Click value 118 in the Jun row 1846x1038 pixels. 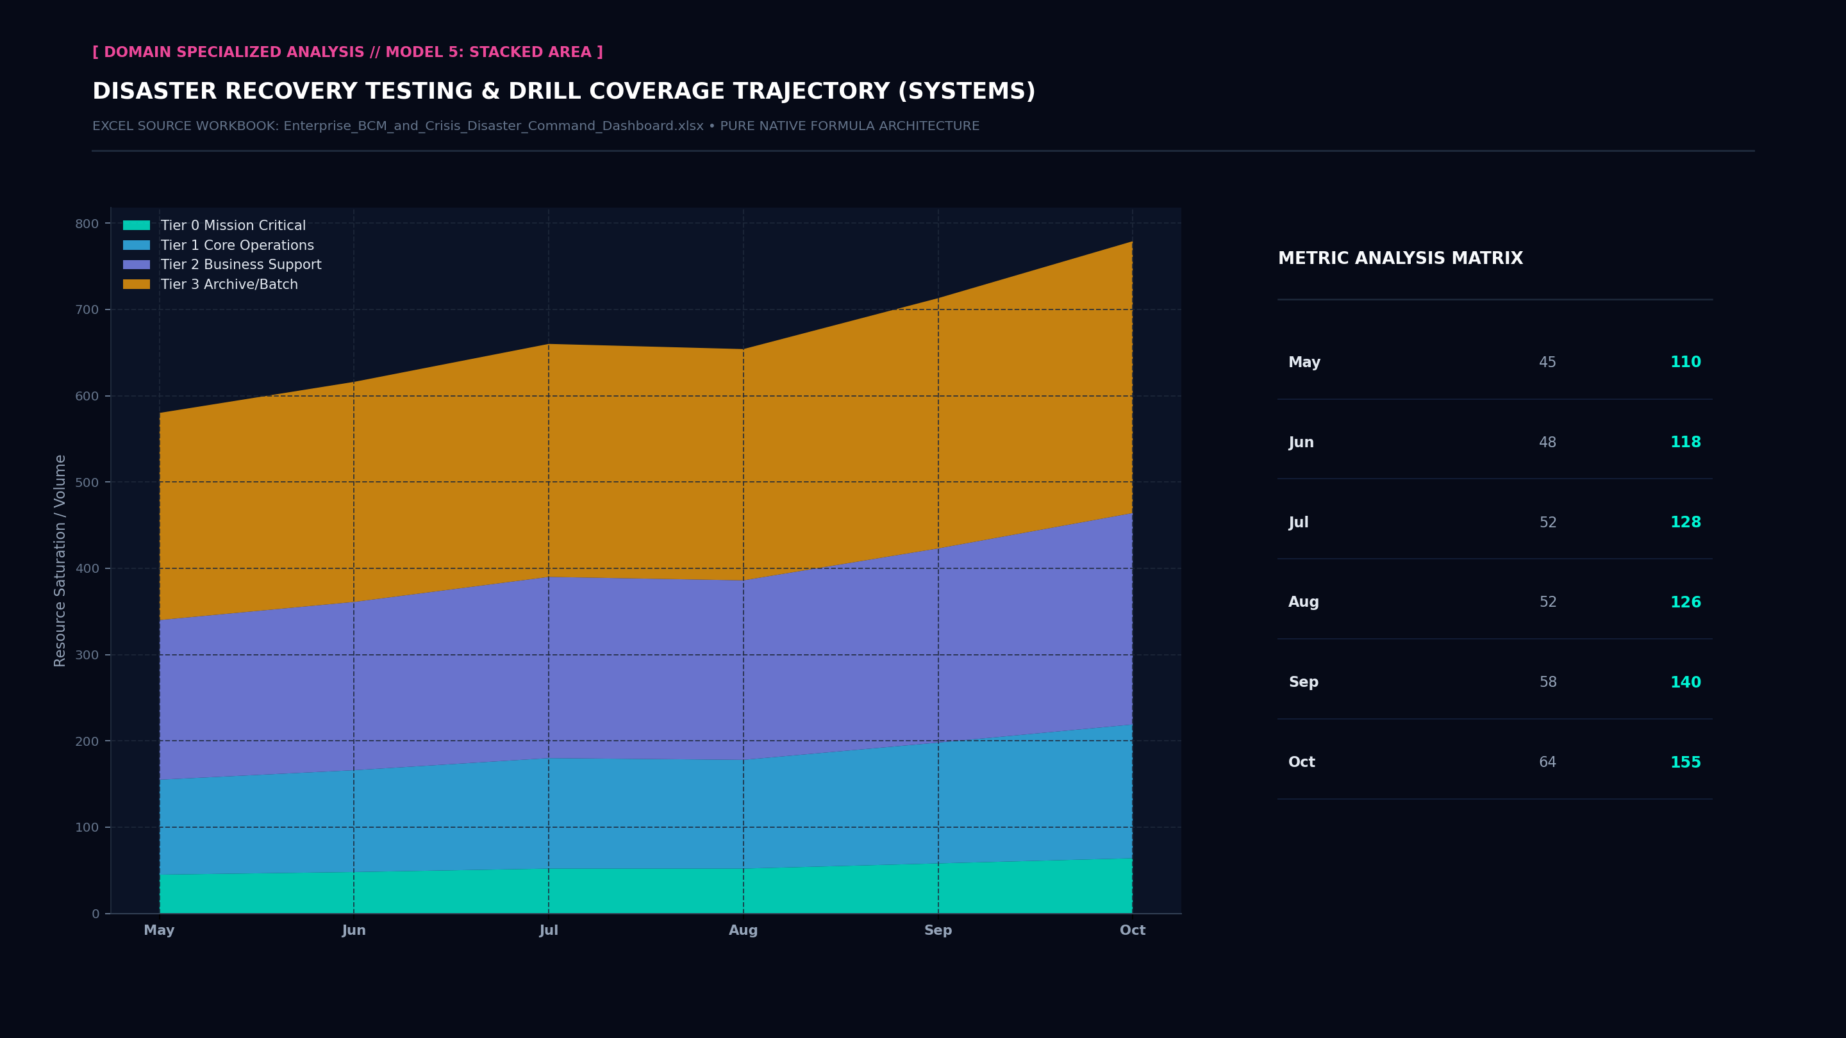(x=1686, y=443)
